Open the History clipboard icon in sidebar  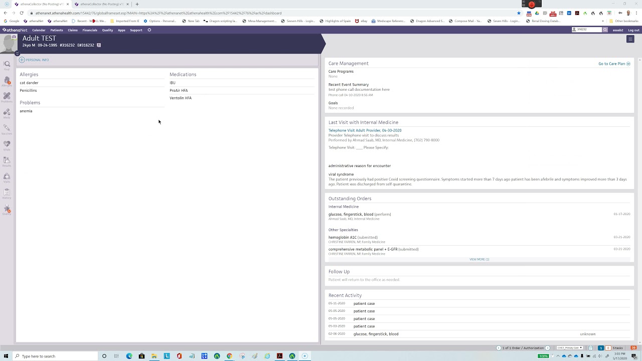pyautogui.click(x=7, y=194)
